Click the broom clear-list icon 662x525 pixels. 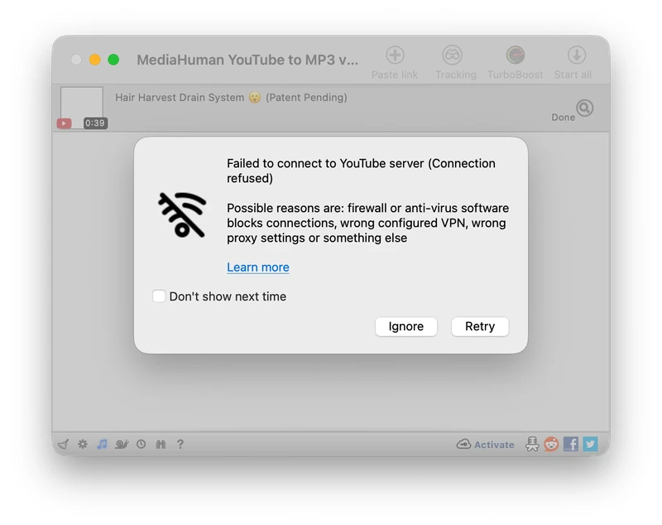tap(64, 445)
